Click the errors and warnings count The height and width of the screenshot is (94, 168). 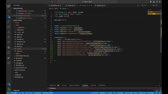29,93
